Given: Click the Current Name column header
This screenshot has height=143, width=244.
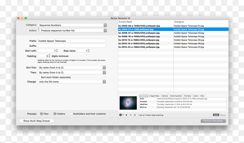Looking at the screenshot, I should click(146, 22).
